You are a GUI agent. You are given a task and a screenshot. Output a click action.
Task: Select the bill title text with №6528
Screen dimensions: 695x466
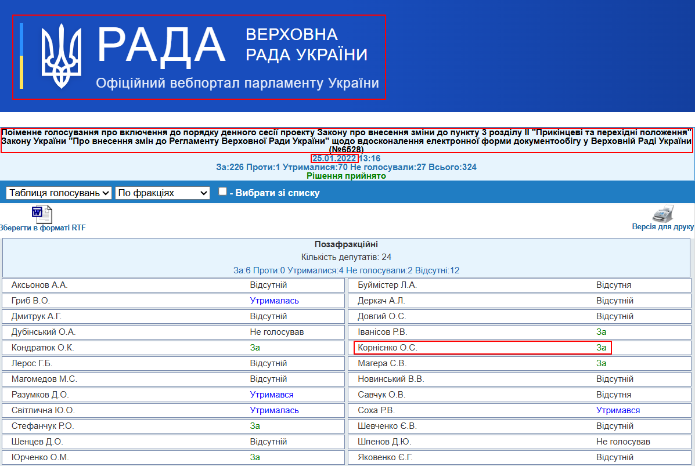(347, 141)
